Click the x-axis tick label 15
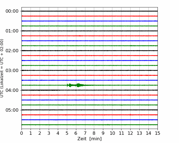Screen dimensions: 179x143 pos(158,133)
